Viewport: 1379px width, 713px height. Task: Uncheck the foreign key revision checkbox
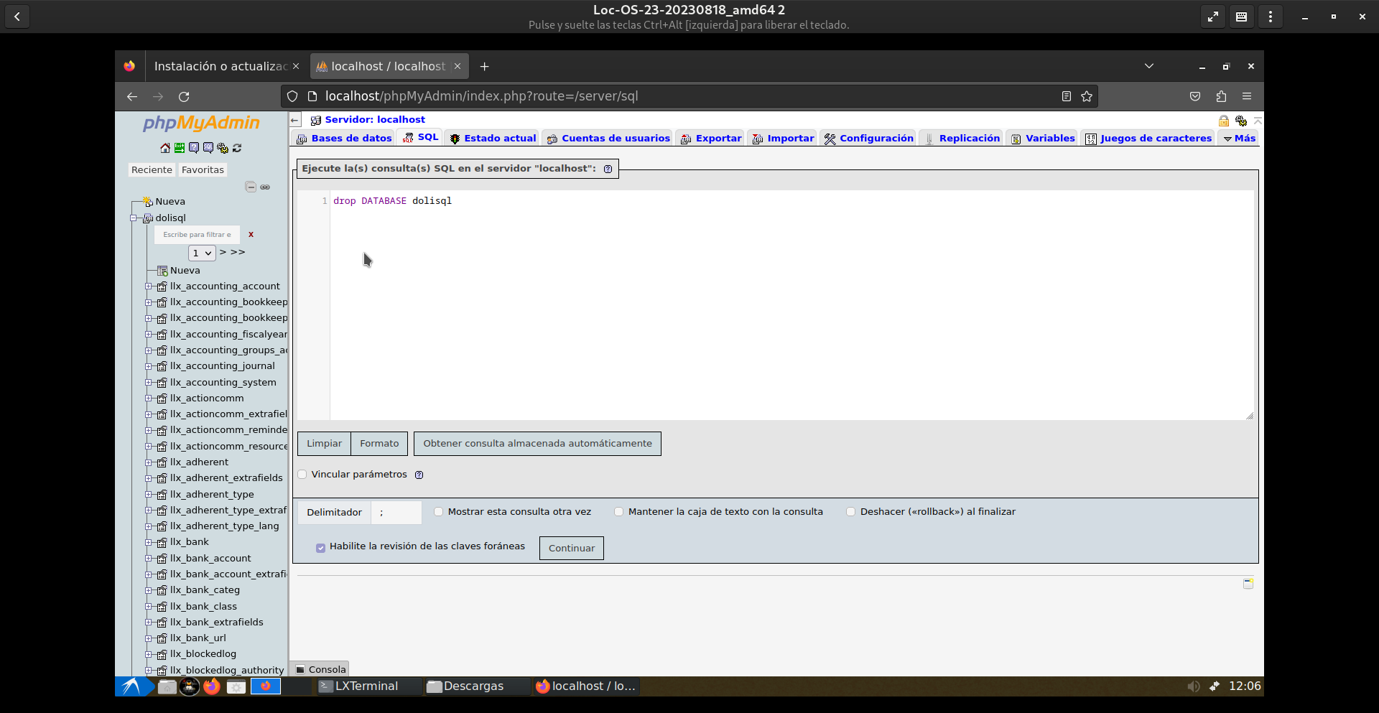[x=320, y=548]
